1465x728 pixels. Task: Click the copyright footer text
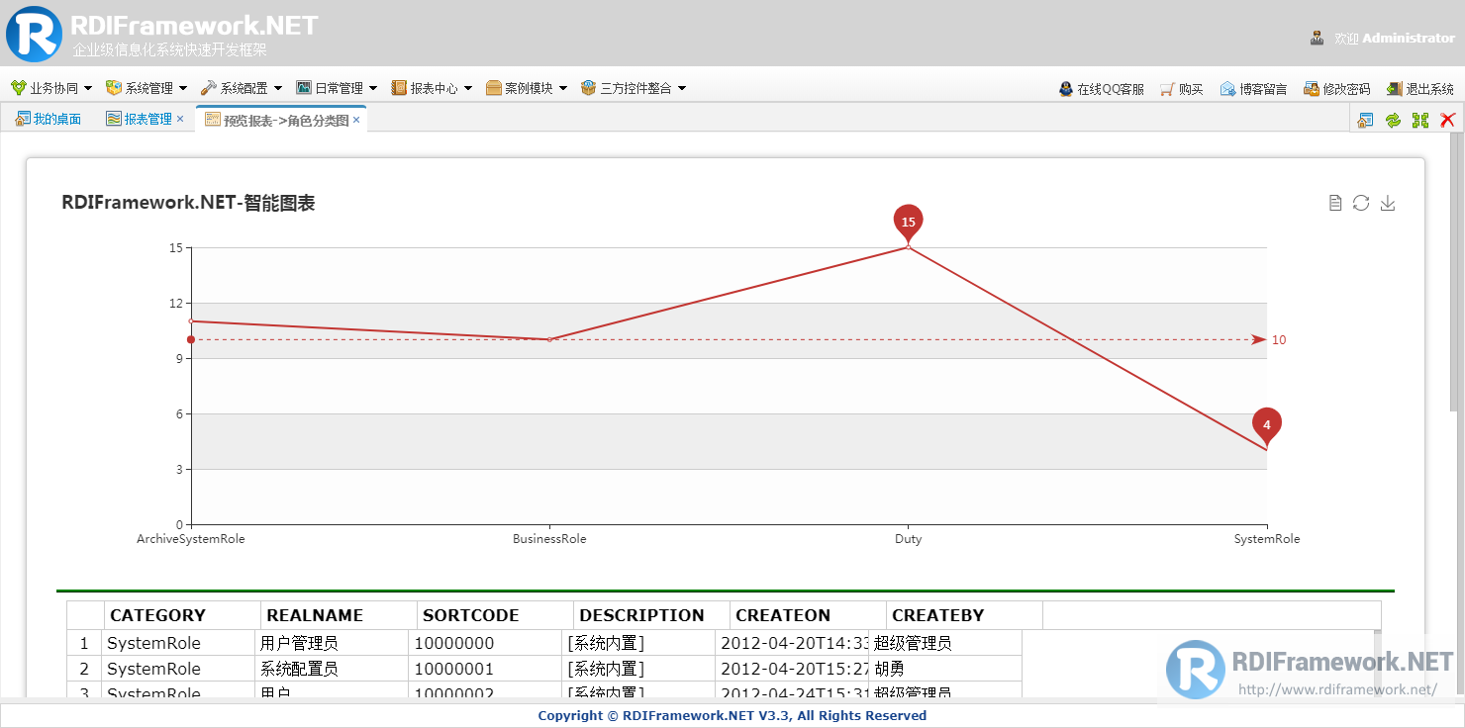732,715
